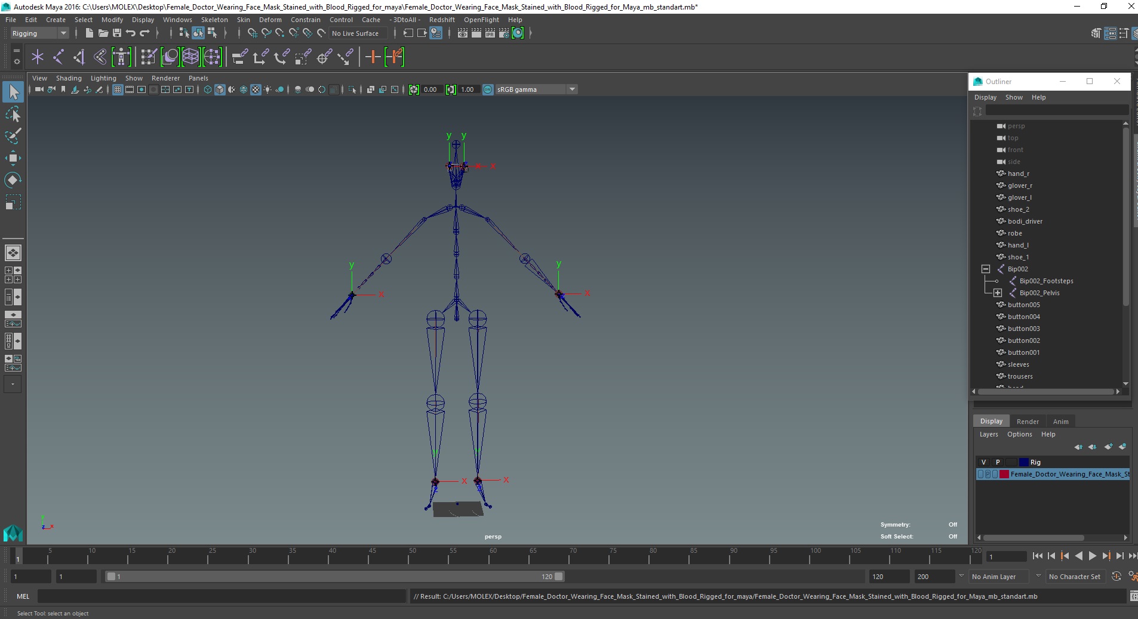Image resolution: width=1138 pixels, height=619 pixels.
Task: Click the Create Joint shelf icon
Action: point(59,57)
